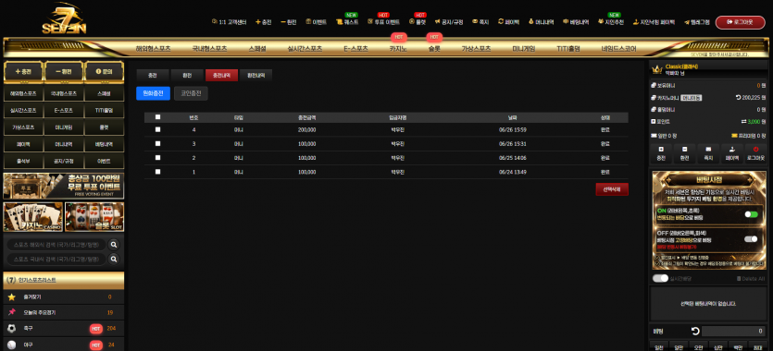Check the box for deposit row 1
This screenshot has width=773, height=351.
coord(157,172)
